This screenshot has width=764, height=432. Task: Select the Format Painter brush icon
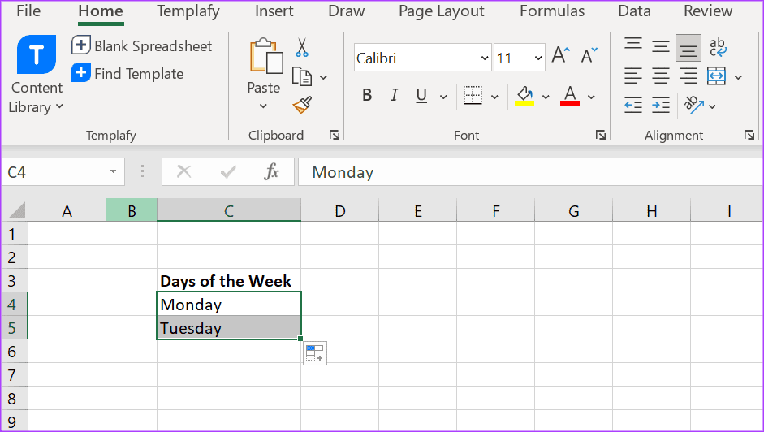coord(302,105)
